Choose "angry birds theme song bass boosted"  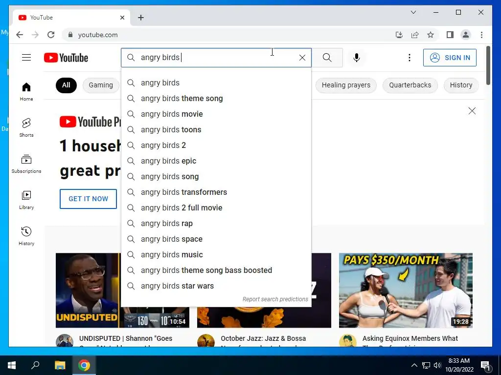[216, 271]
